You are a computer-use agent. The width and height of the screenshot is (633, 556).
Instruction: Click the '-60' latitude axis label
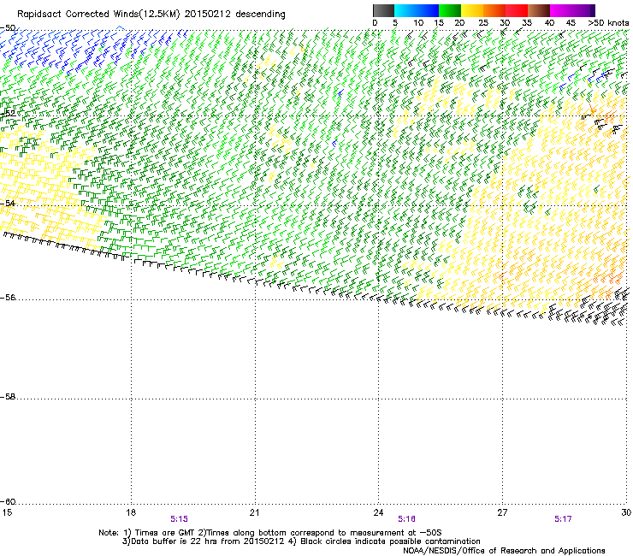point(8,502)
